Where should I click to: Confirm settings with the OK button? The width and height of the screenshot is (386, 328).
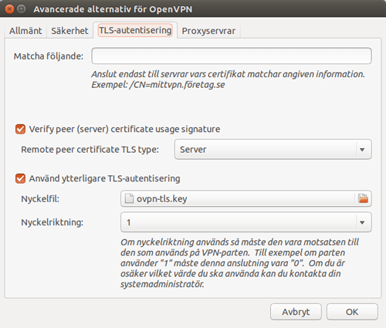[352, 312]
